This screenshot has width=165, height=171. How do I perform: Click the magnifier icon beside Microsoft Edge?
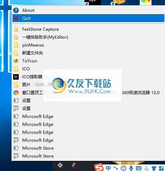(16, 140)
